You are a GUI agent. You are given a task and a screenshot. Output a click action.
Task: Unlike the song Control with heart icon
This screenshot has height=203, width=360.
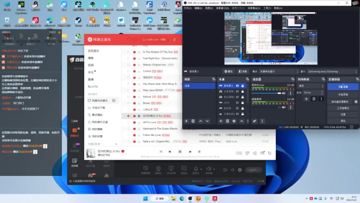tap(134, 71)
